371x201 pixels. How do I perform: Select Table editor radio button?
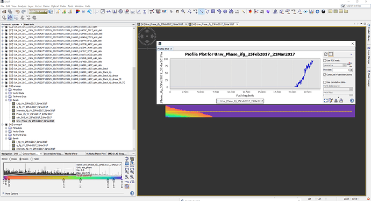pos(32,159)
